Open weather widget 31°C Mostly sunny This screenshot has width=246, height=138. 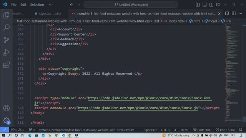176,135
